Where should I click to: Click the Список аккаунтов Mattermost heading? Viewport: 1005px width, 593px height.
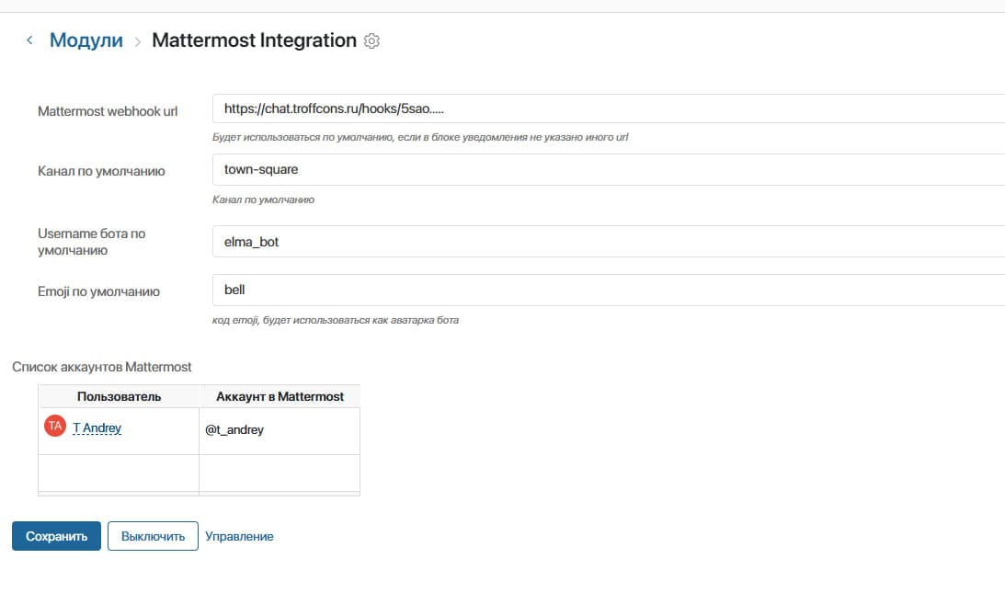(102, 367)
